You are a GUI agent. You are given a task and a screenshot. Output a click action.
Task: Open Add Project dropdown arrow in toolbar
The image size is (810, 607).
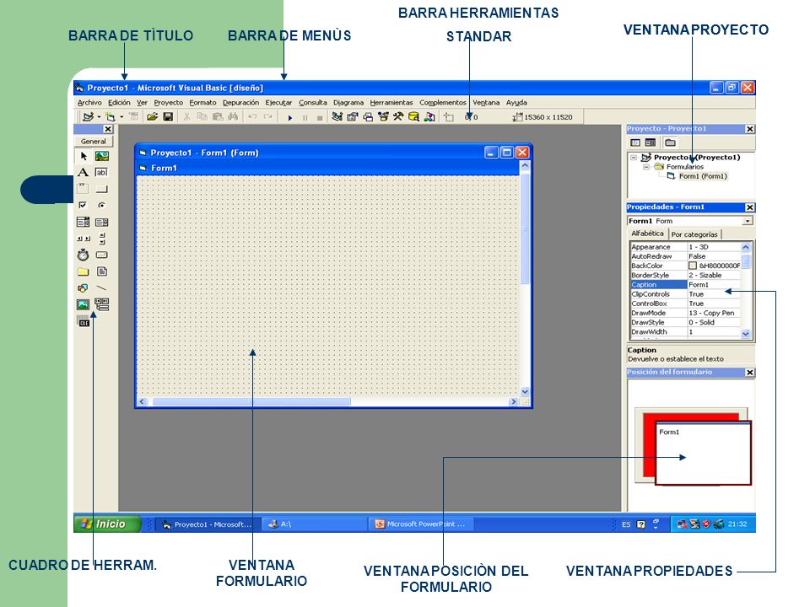pyautogui.click(x=99, y=117)
